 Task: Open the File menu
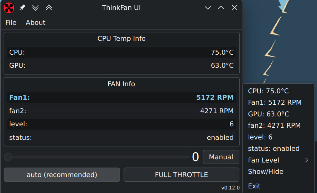click(11, 22)
